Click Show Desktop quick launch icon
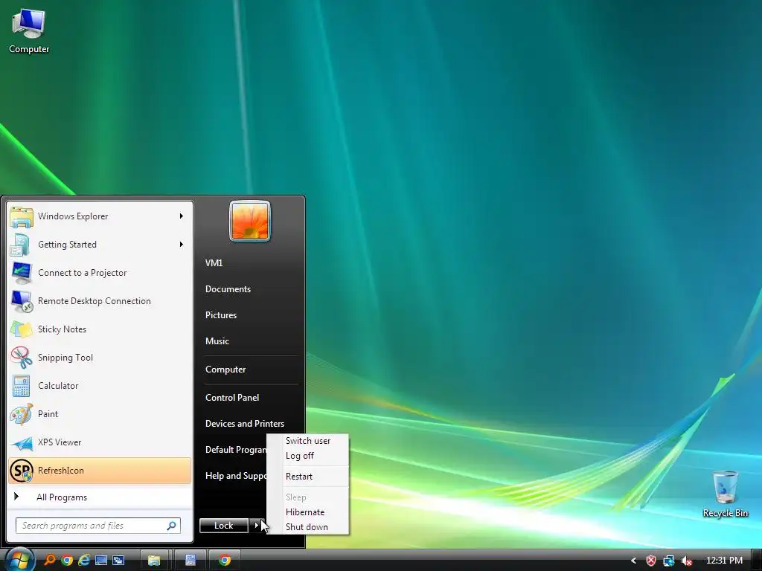The width and height of the screenshot is (762, 571). 101,561
